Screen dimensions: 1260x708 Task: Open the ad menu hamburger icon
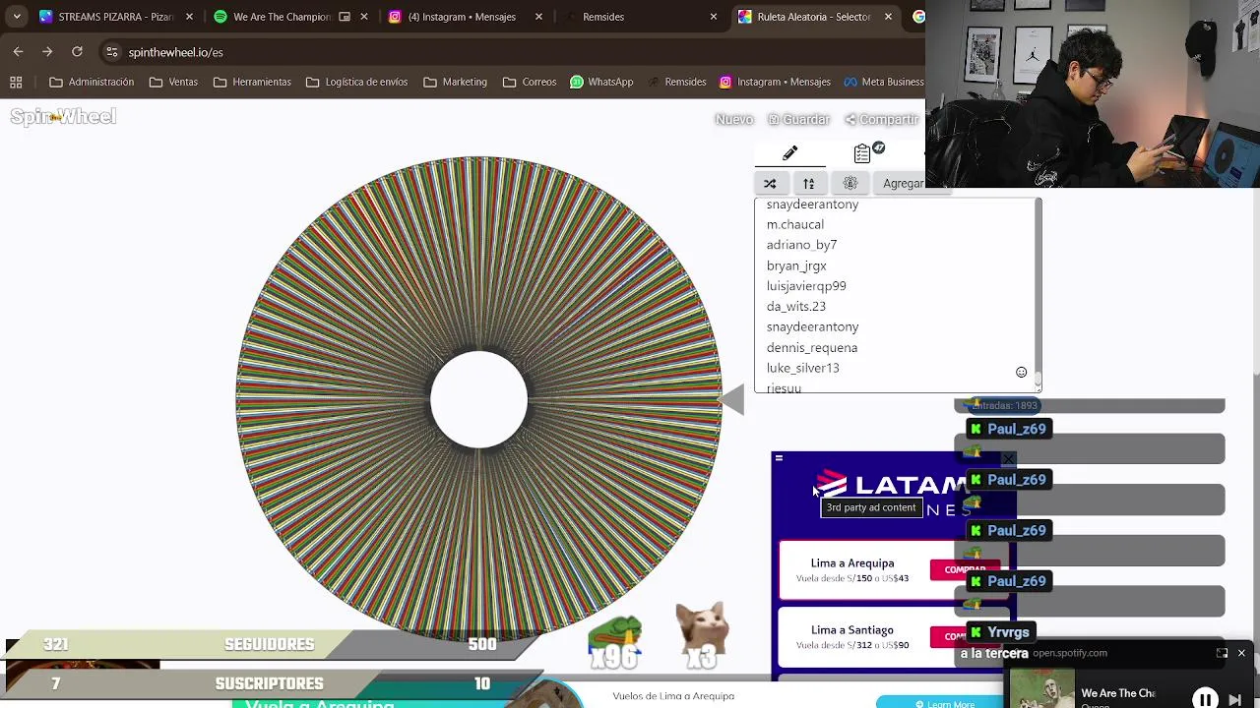coord(779,457)
